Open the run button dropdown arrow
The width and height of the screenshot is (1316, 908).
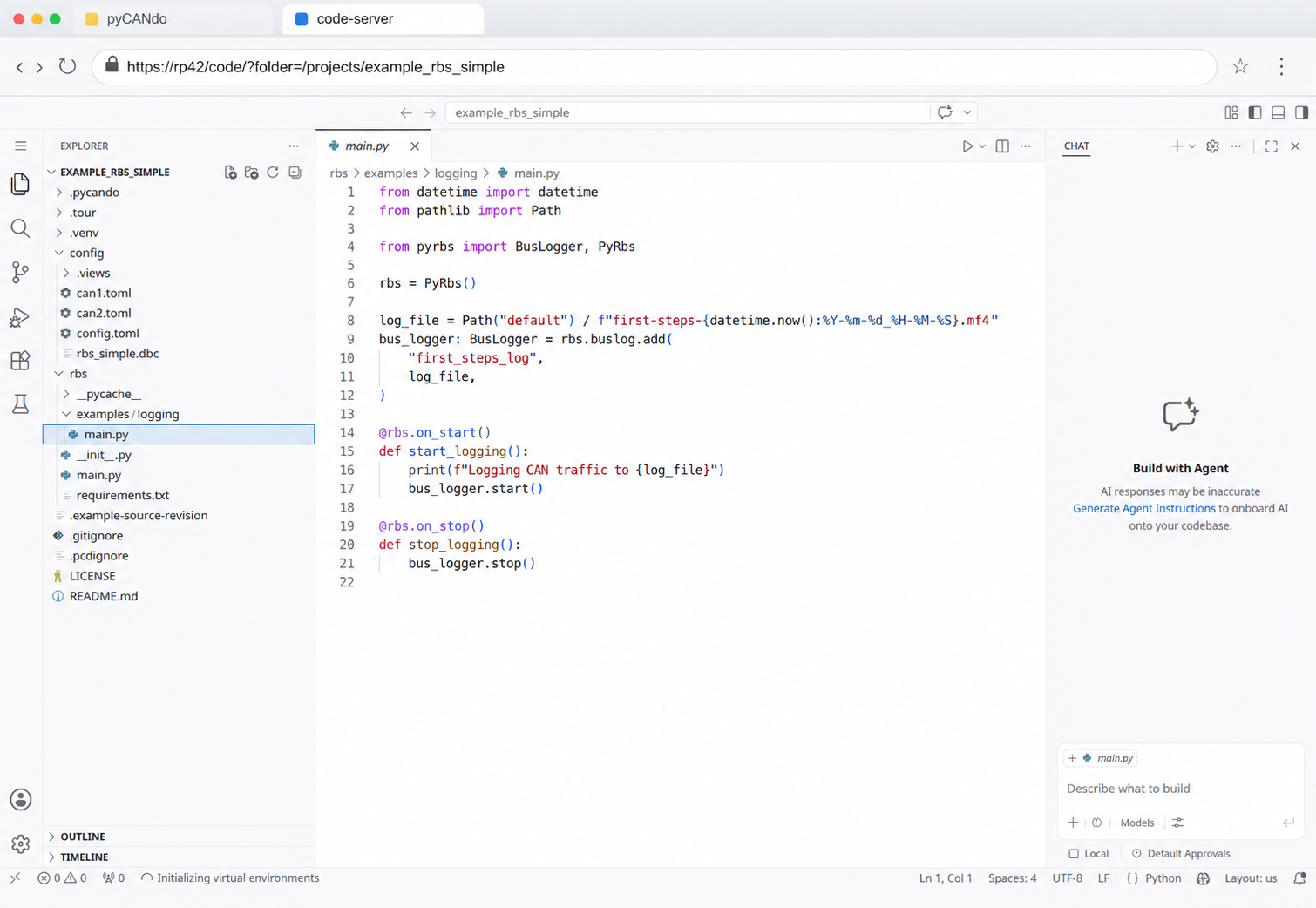click(x=982, y=146)
